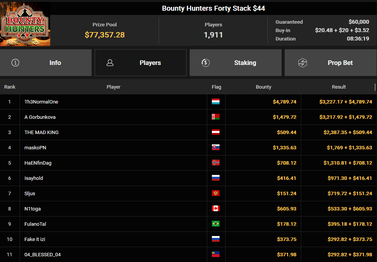
Task: Select player HaENfinDag
Action: [x=38, y=163]
